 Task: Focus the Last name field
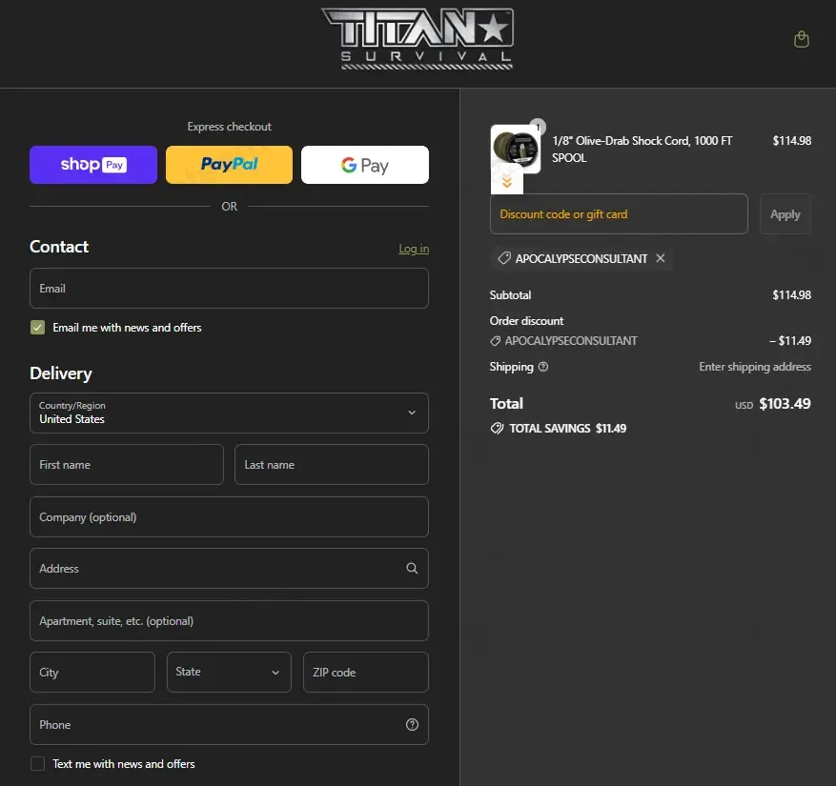[331, 465]
